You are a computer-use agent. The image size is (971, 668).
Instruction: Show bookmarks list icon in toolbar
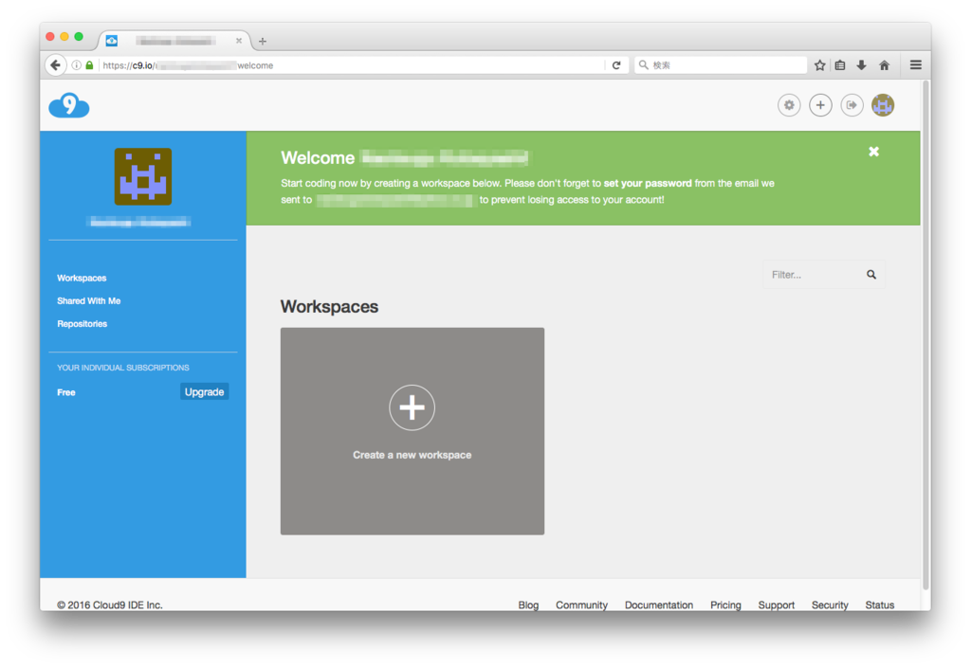coord(840,65)
